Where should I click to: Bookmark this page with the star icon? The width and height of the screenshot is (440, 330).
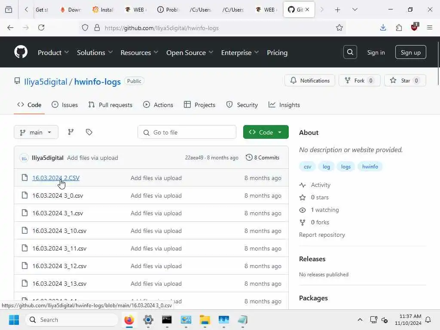pos(339,27)
